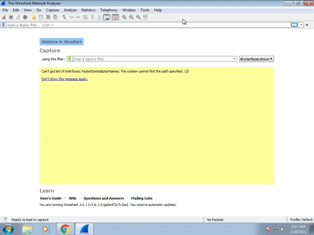Click Don't show this message again link
The image size is (314, 235).
[65, 79]
